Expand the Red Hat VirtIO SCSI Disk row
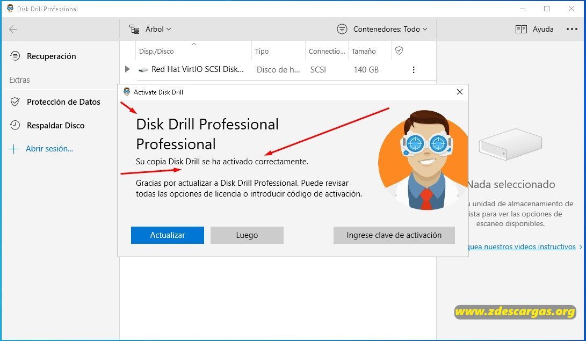Viewport: 586px width, 341px height. coord(127,69)
